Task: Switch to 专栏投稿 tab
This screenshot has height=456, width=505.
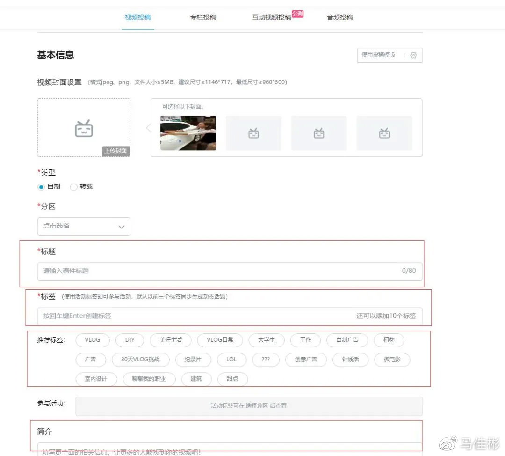Action: (x=203, y=17)
